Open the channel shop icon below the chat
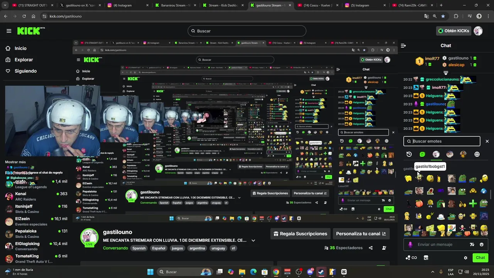 point(426,258)
